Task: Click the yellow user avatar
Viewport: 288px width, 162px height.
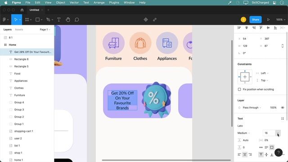Action: click(x=243, y=19)
